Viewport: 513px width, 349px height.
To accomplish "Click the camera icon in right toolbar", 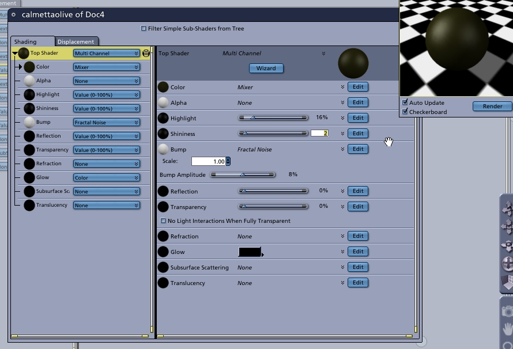I will click(x=507, y=311).
